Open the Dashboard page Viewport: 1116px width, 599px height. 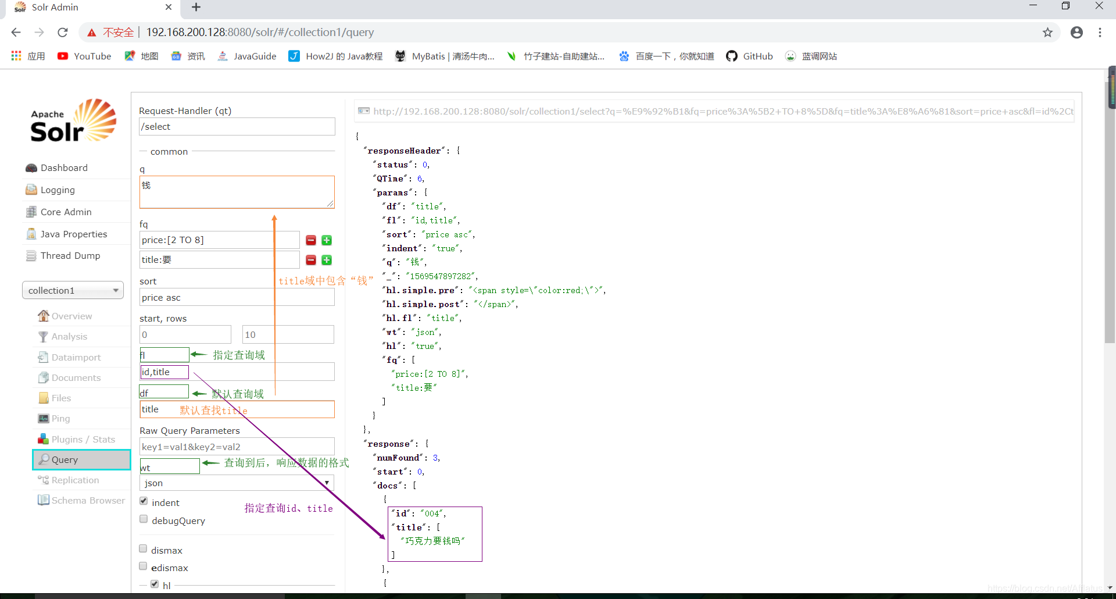pos(64,167)
